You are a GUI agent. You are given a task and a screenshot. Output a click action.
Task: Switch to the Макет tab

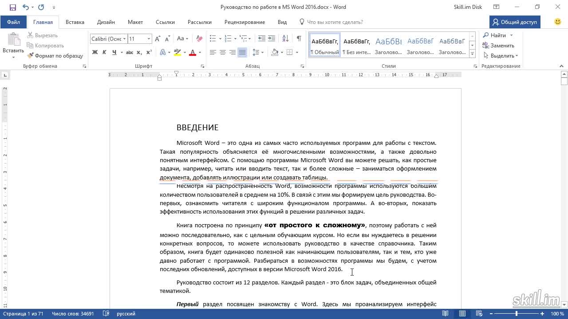tap(135, 22)
